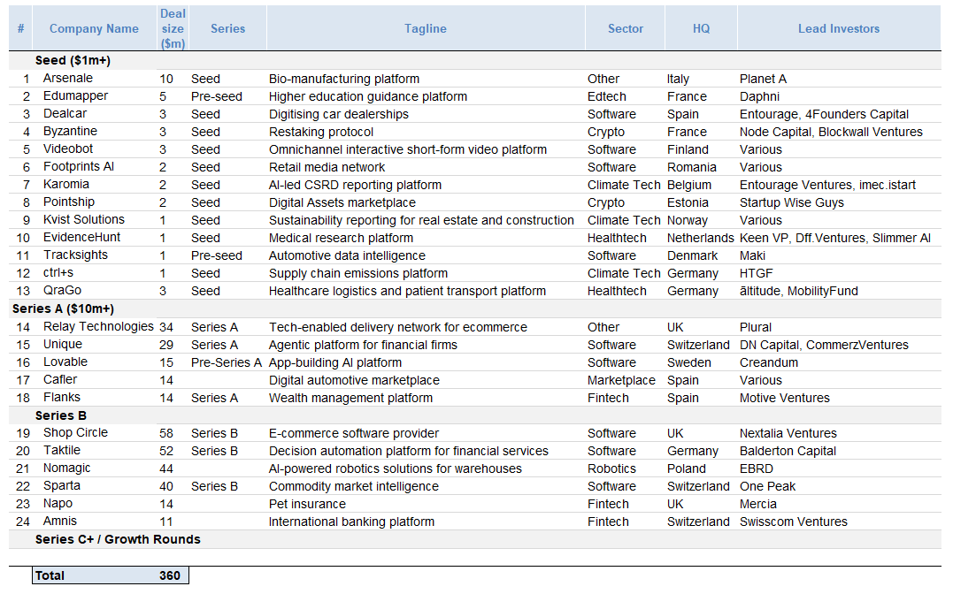Click the 'Company Name' column header
Image resolution: width=953 pixels, height=594 pixels.
(94, 28)
